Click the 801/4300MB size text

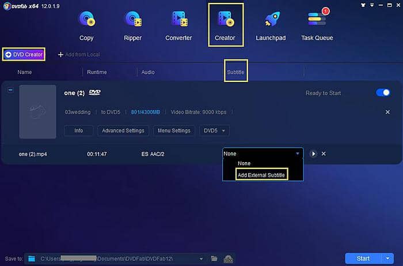tap(146, 112)
